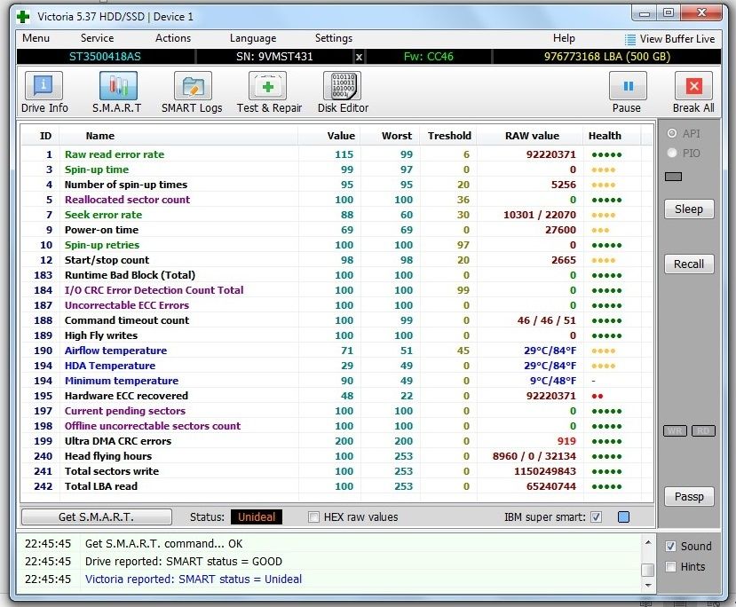This screenshot has width=736, height=607.
Task: Select the Start/stop count row
Action: (336, 260)
